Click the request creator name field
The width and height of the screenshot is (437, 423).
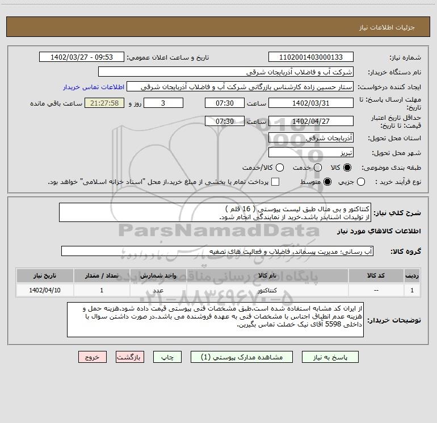pos(240,87)
